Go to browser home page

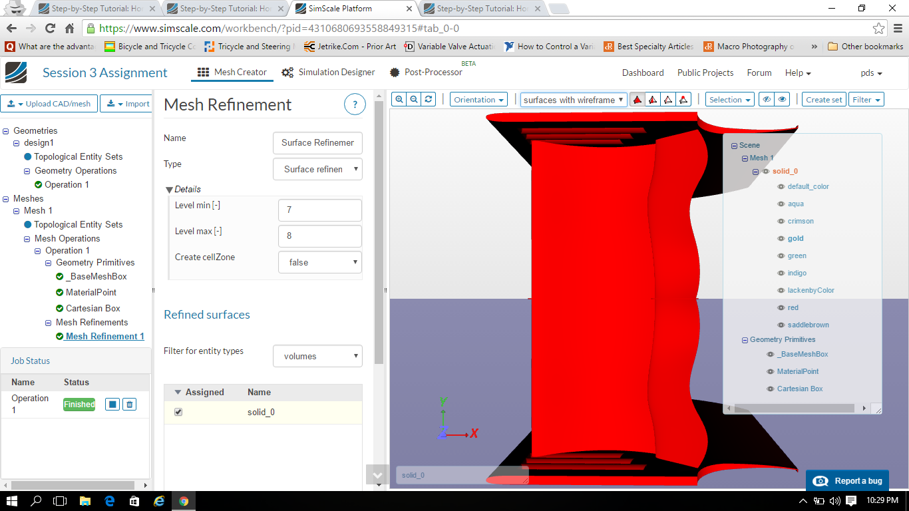pyautogui.click(x=69, y=29)
